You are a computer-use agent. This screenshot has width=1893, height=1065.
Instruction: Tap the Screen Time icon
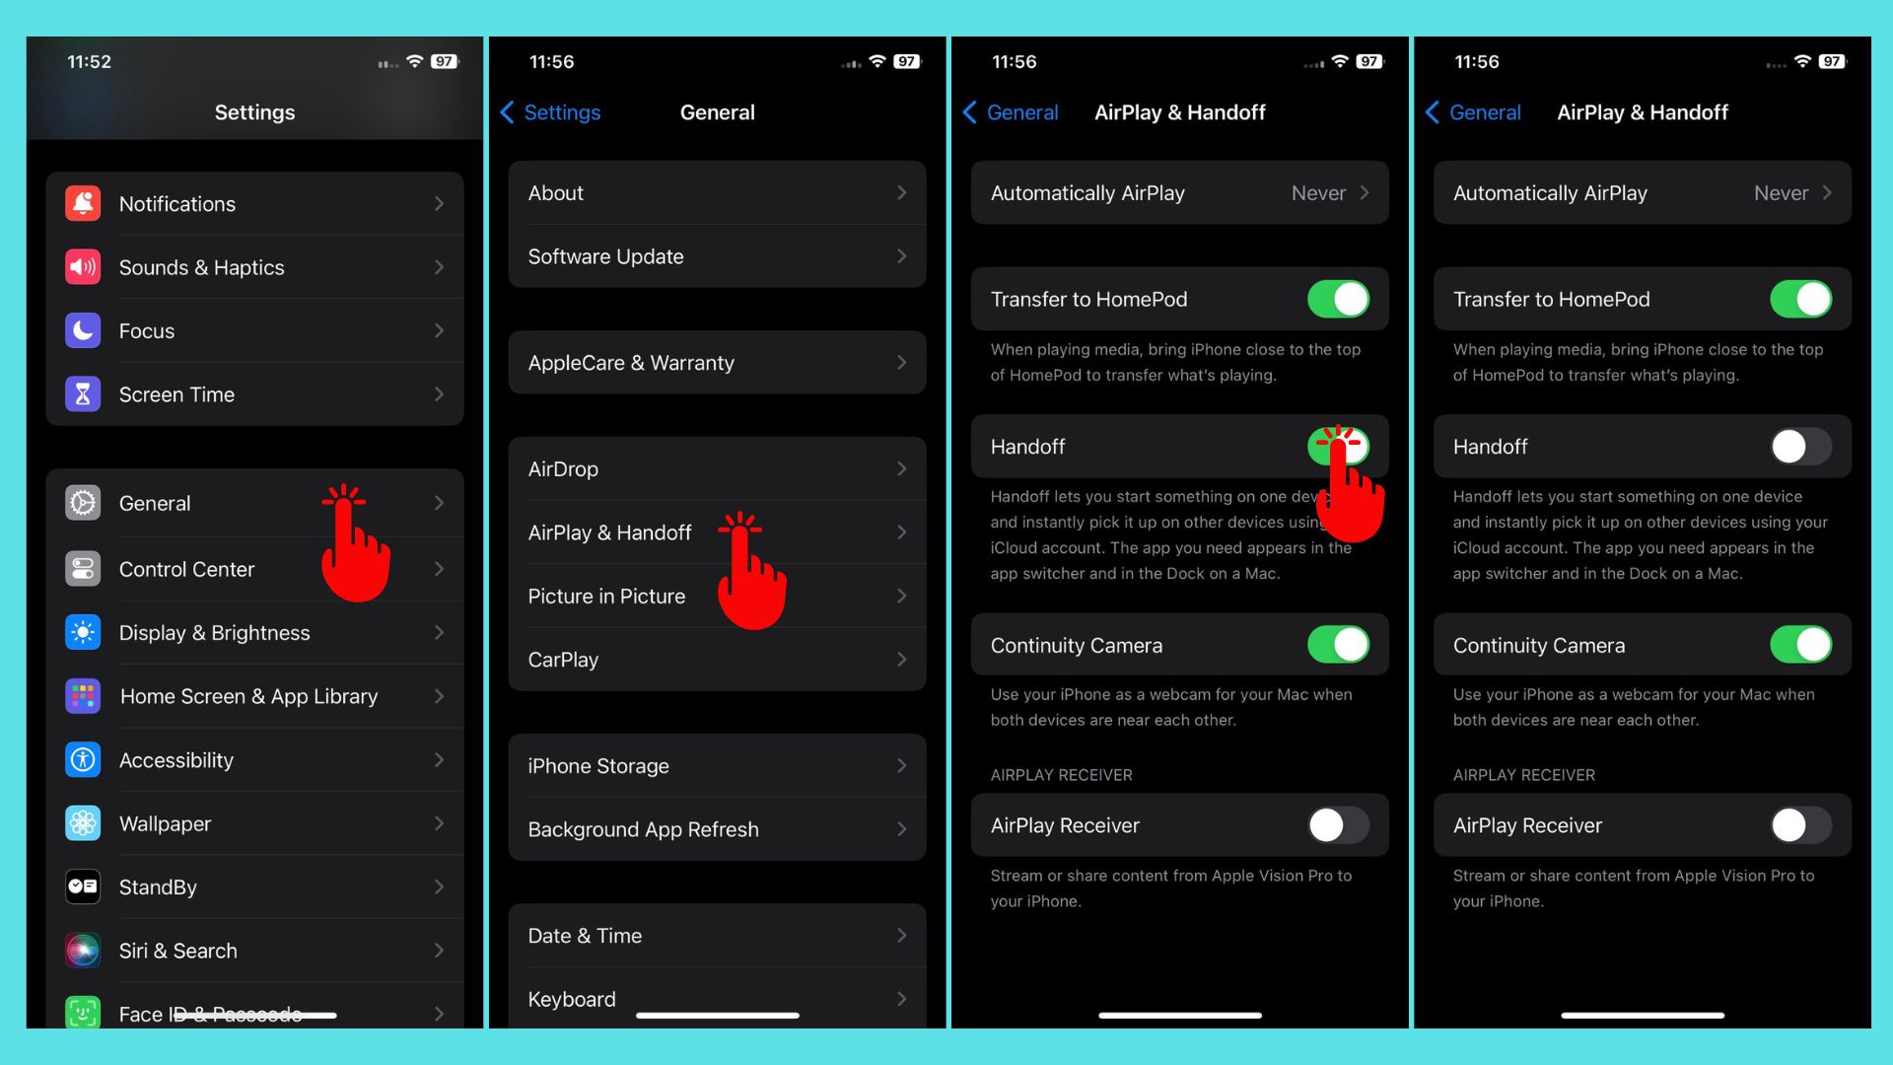tap(82, 394)
